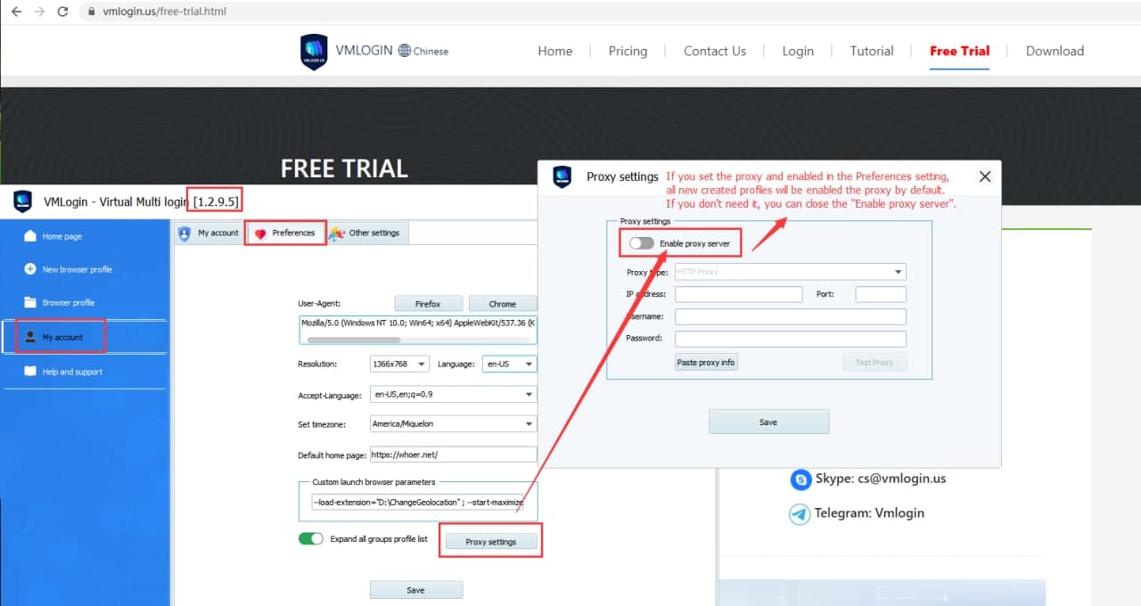Viewport: 1141px width, 606px height.
Task: Reload the page with browser refresh icon
Action: (x=62, y=12)
